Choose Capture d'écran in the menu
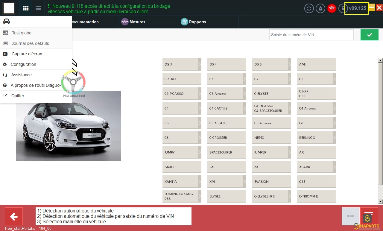 click(x=36, y=54)
